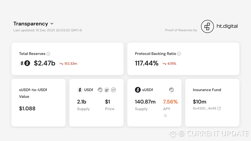Viewport: 251px width, 141px height.
Task: Click the 7.56% APY figure
Action: click(x=170, y=102)
